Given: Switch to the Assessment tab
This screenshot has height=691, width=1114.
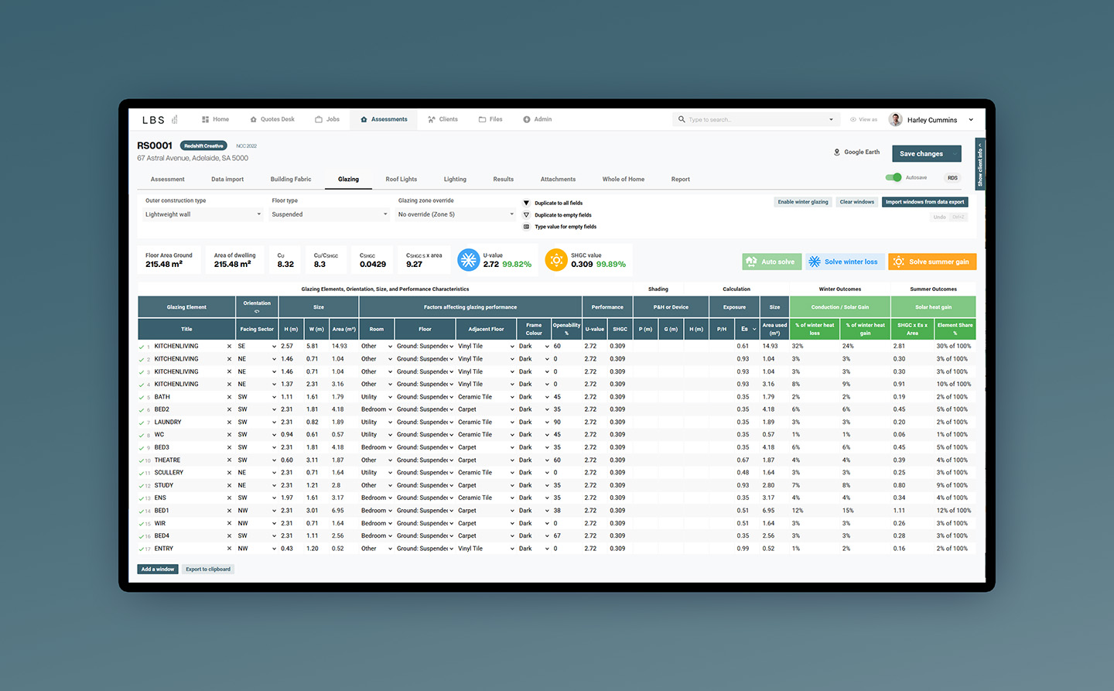Looking at the screenshot, I should point(168,179).
